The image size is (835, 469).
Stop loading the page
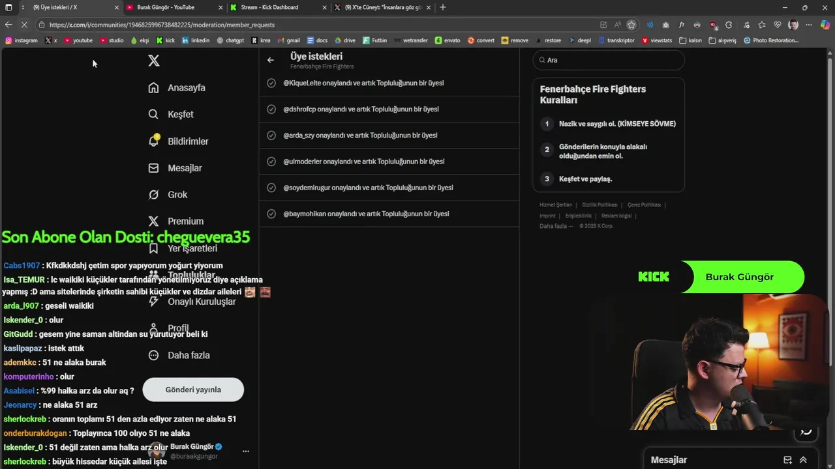point(24,25)
